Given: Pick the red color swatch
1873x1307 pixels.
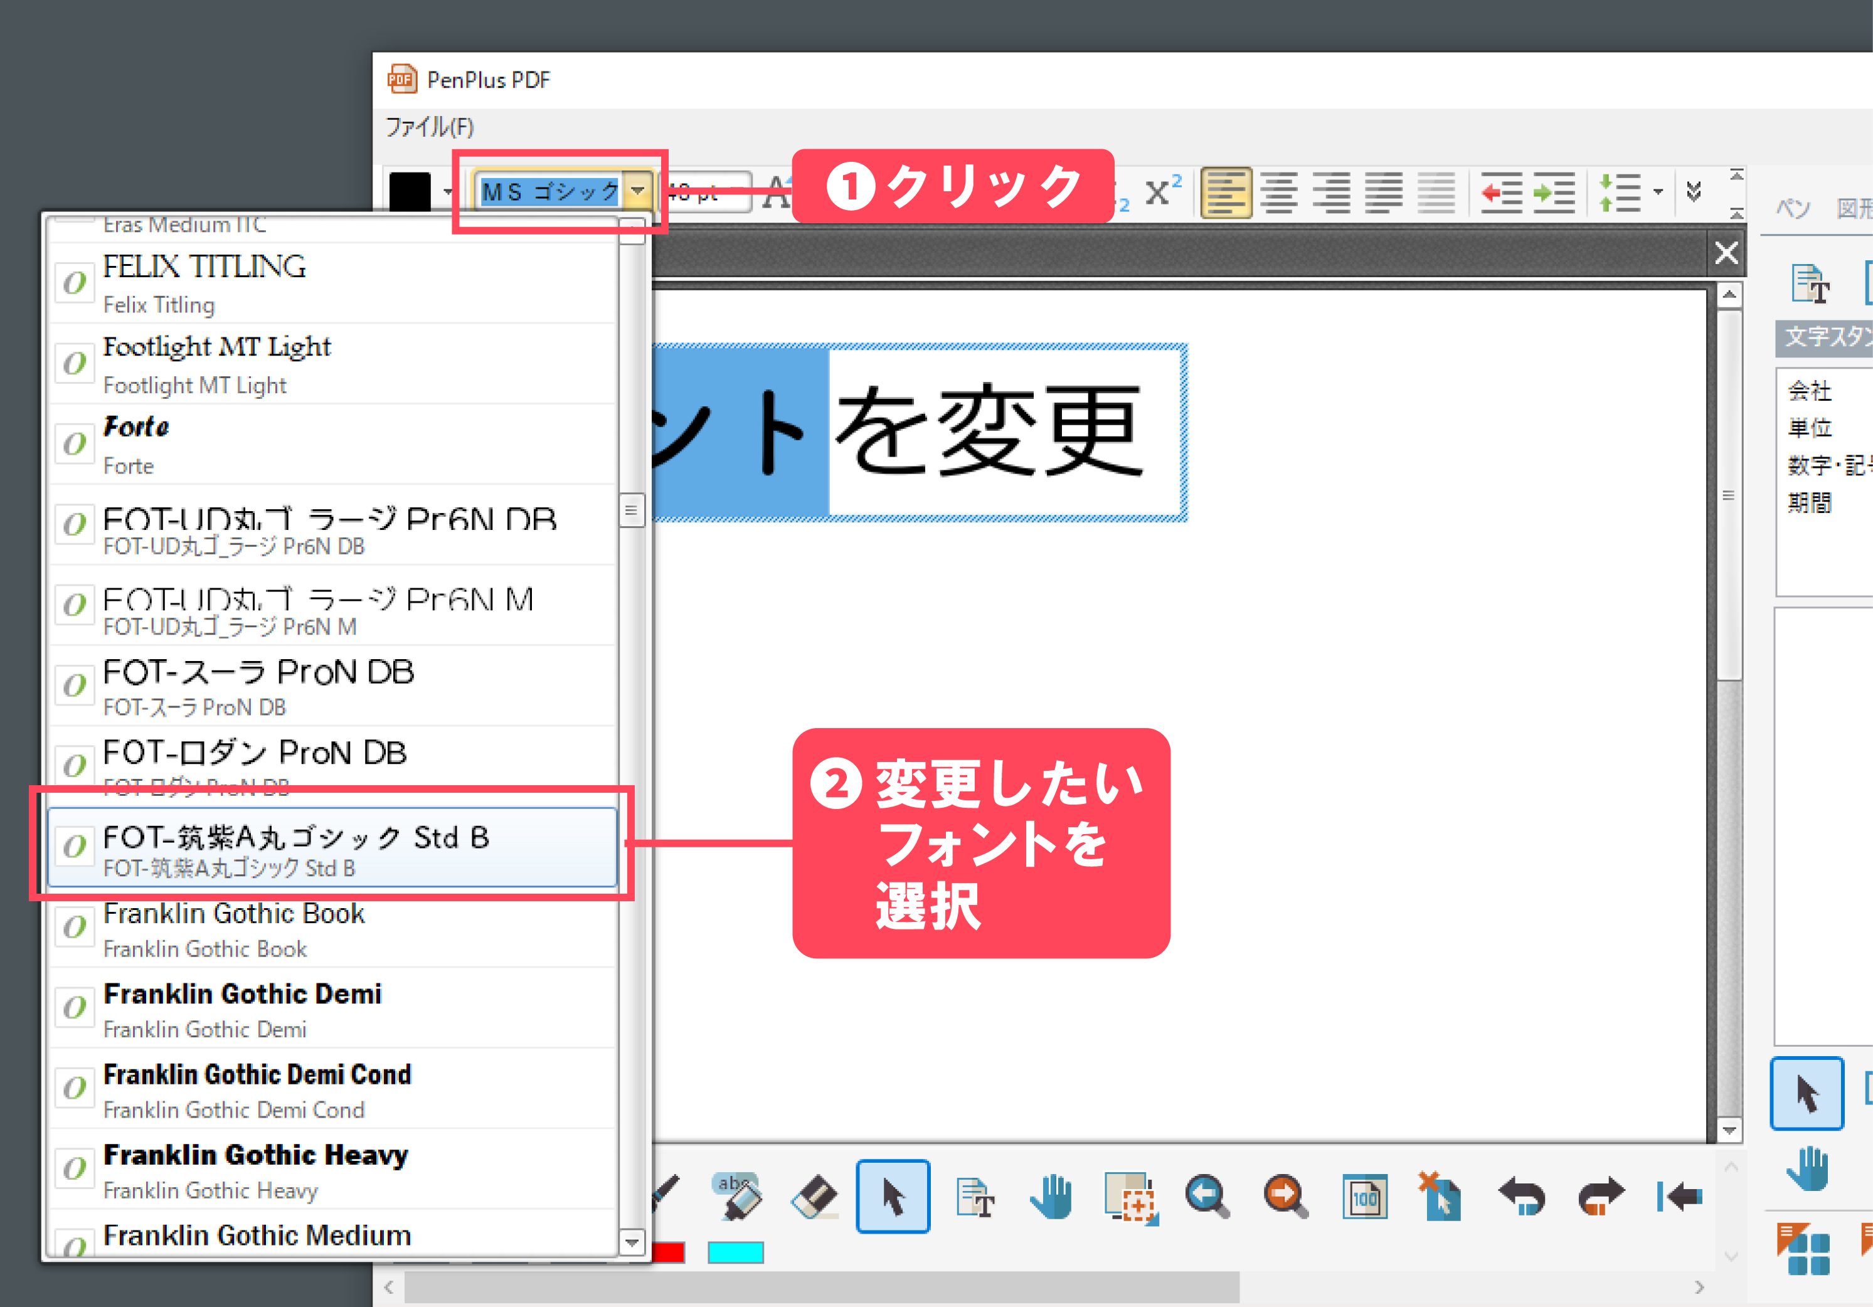Looking at the screenshot, I should coord(668,1253).
